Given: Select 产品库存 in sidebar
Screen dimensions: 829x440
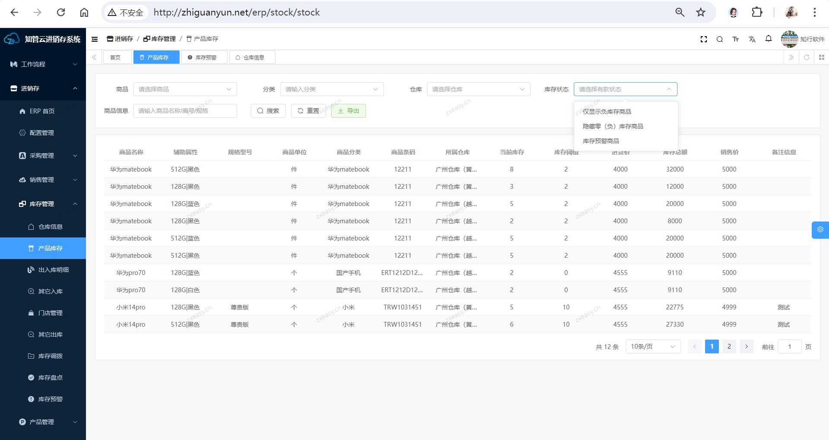Looking at the screenshot, I should (43, 248).
